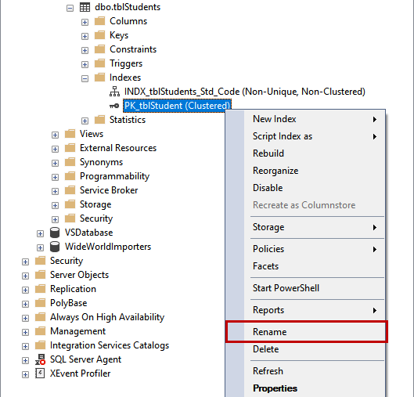The width and height of the screenshot is (414, 397).
Task: Expand the VSDatabase node
Action: pyautogui.click(x=40, y=233)
